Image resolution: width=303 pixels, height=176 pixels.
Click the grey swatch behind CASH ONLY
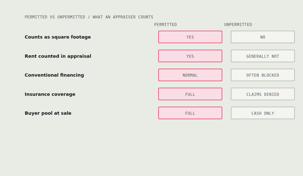point(263,113)
